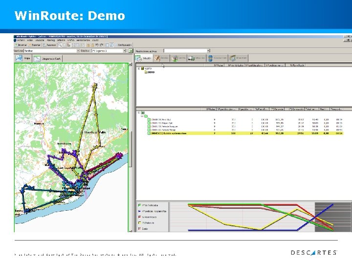
Task: Click the Mapa tab icon
Action: point(19,58)
